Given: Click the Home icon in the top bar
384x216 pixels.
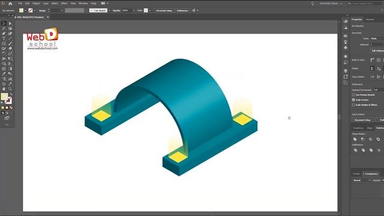Looking at the screenshot, I should [10, 4].
